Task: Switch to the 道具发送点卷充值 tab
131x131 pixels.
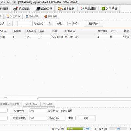Action: pyautogui.click(x=11, y=104)
